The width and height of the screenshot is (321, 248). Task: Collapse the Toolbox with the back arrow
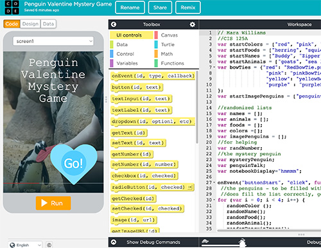tap(114, 24)
